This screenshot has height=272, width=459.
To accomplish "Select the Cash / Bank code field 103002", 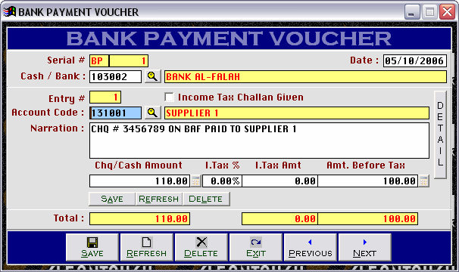I will (115, 76).
